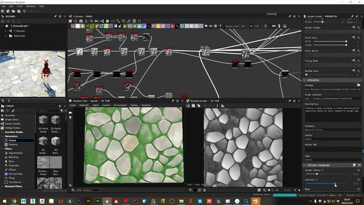Open the Materials menu in 3D view

click(84, 105)
